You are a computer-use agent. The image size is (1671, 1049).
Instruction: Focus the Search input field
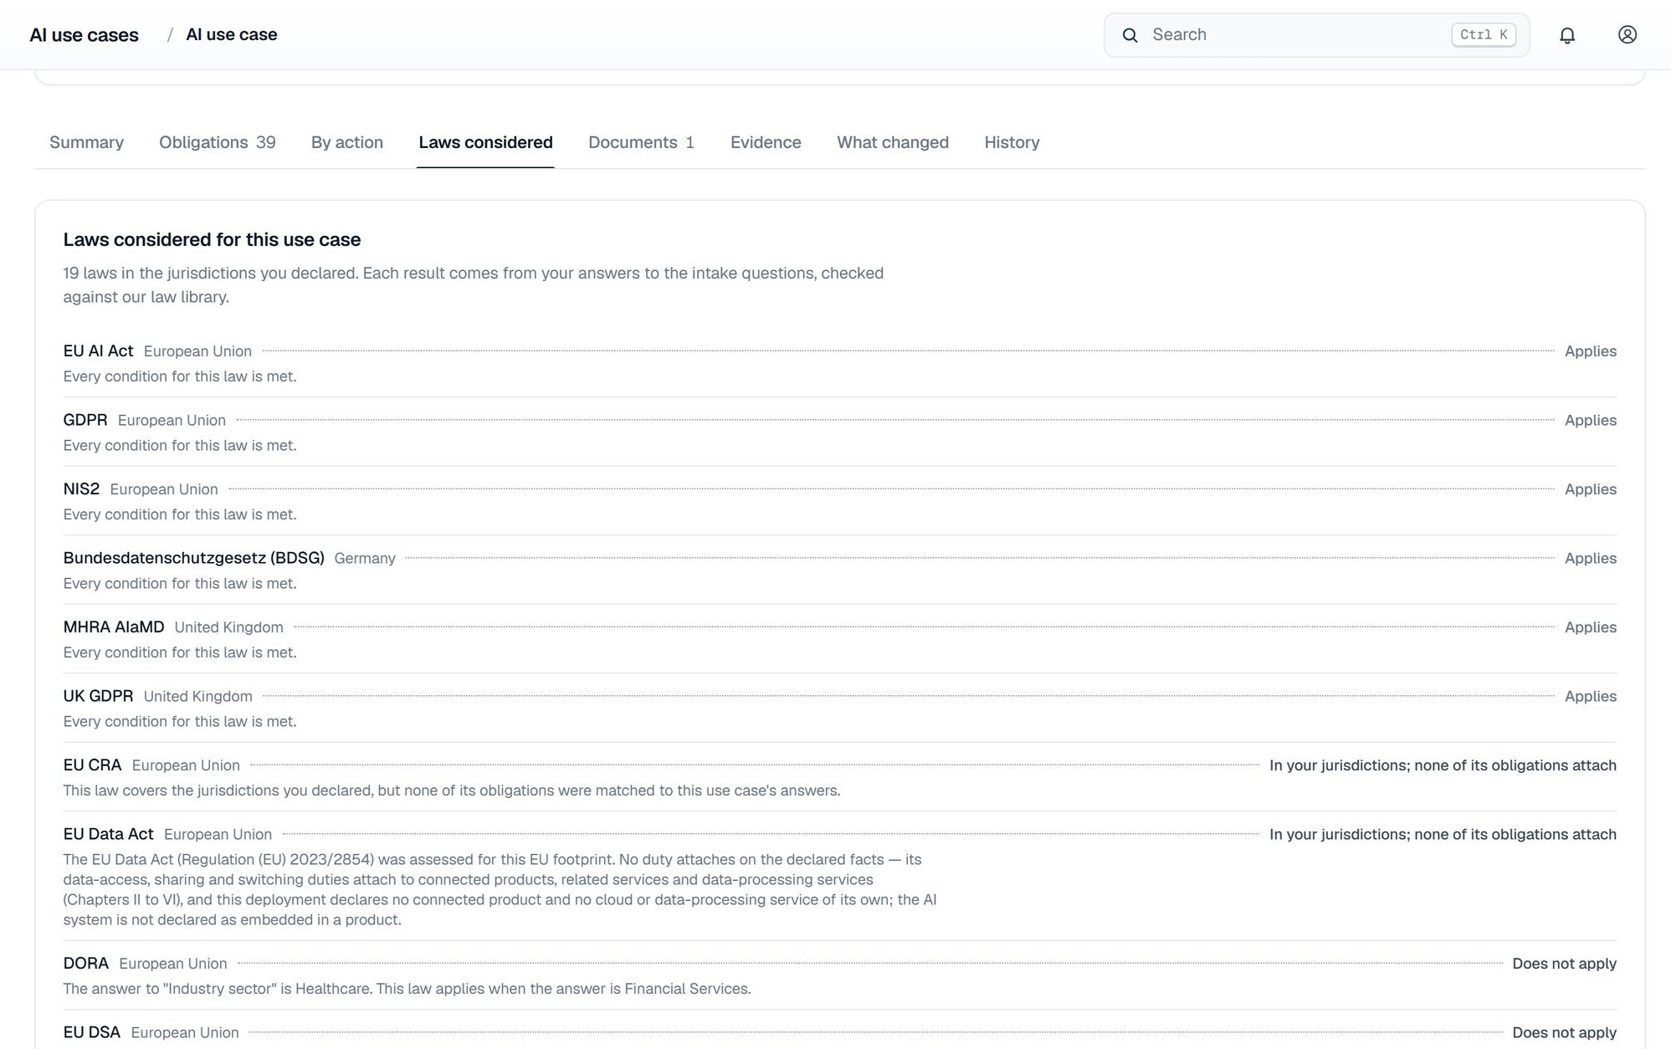click(x=1316, y=35)
